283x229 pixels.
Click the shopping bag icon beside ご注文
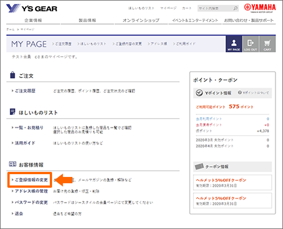(12, 75)
